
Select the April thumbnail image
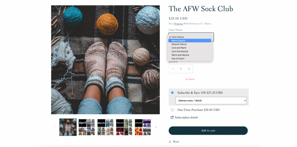coord(86,127)
